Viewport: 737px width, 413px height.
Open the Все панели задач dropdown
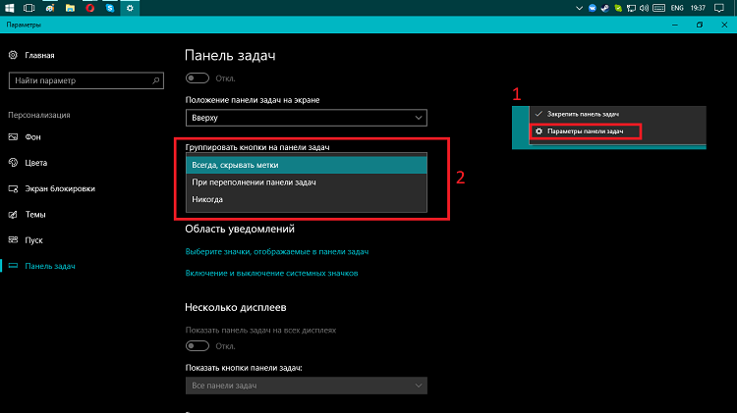point(307,386)
